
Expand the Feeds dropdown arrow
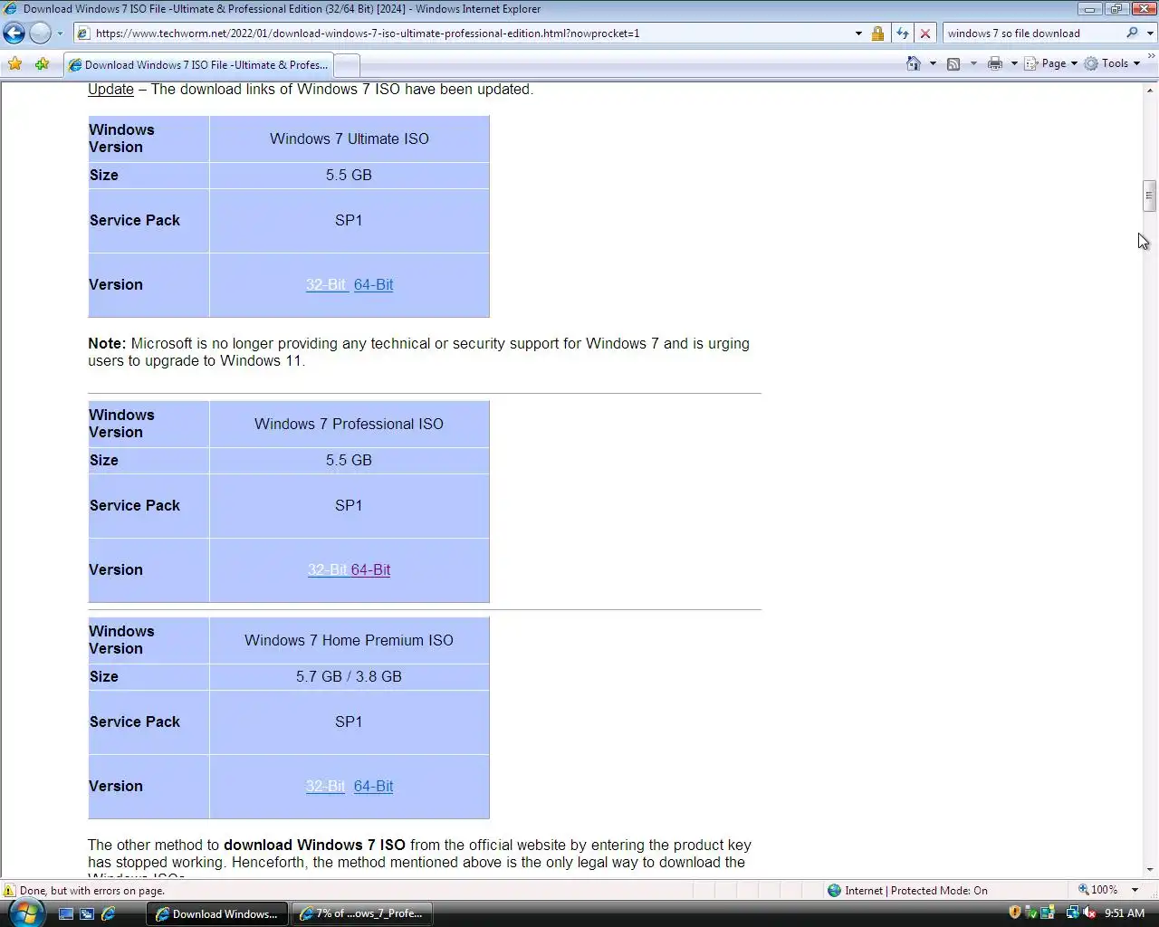pyautogui.click(x=973, y=63)
